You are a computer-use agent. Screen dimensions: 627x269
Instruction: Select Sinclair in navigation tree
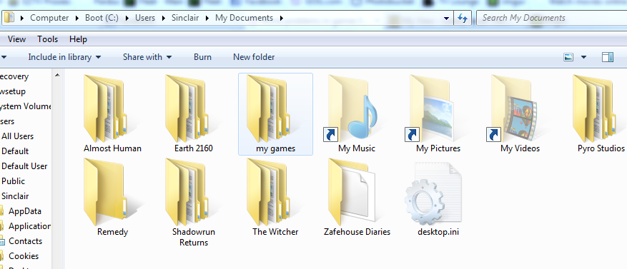pos(15,196)
